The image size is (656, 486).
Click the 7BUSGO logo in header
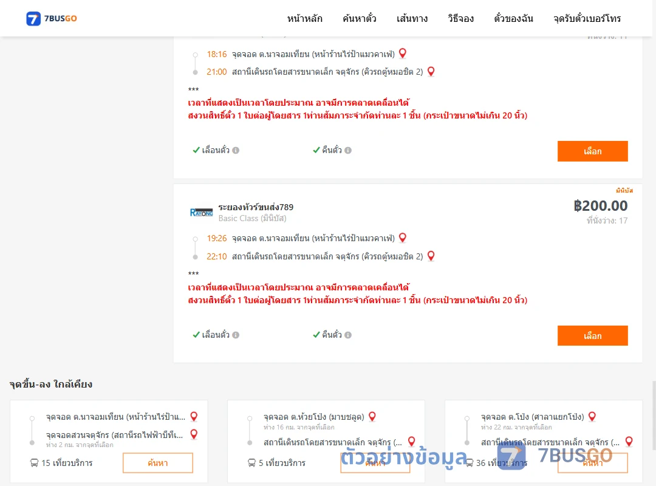click(x=52, y=18)
